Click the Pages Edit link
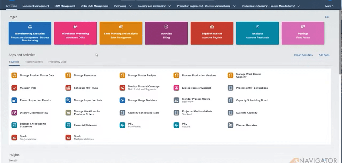The width and height of the screenshot is (342, 163). 327,17
